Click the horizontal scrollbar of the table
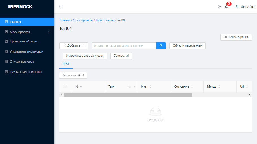 [x=128, y=95]
